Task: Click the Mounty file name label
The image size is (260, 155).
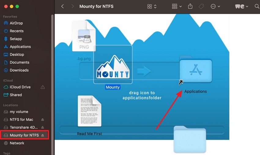Action: coord(113,87)
